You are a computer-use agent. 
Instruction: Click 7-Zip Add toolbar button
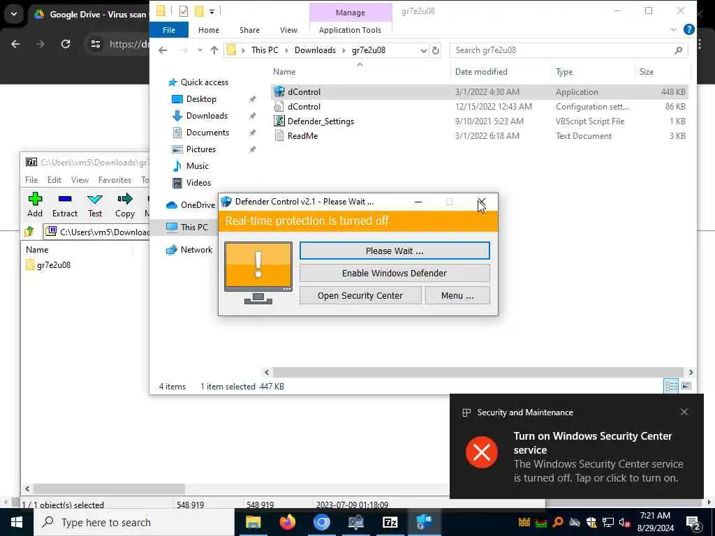pyautogui.click(x=35, y=204)
